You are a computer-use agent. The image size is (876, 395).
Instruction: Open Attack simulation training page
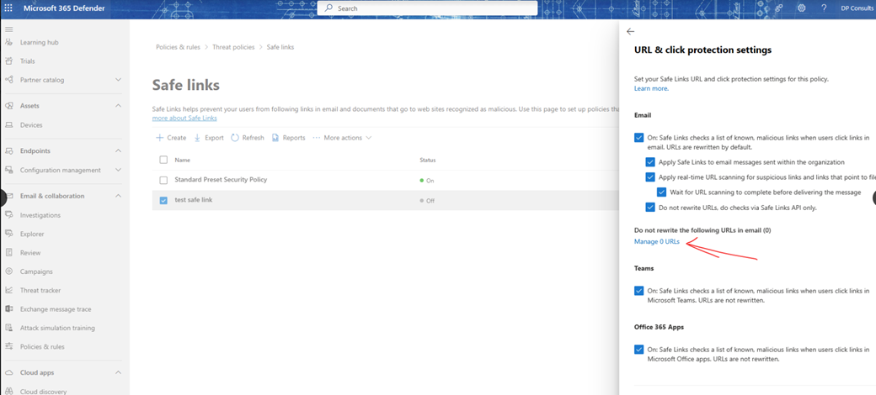(x=57, y=328)
